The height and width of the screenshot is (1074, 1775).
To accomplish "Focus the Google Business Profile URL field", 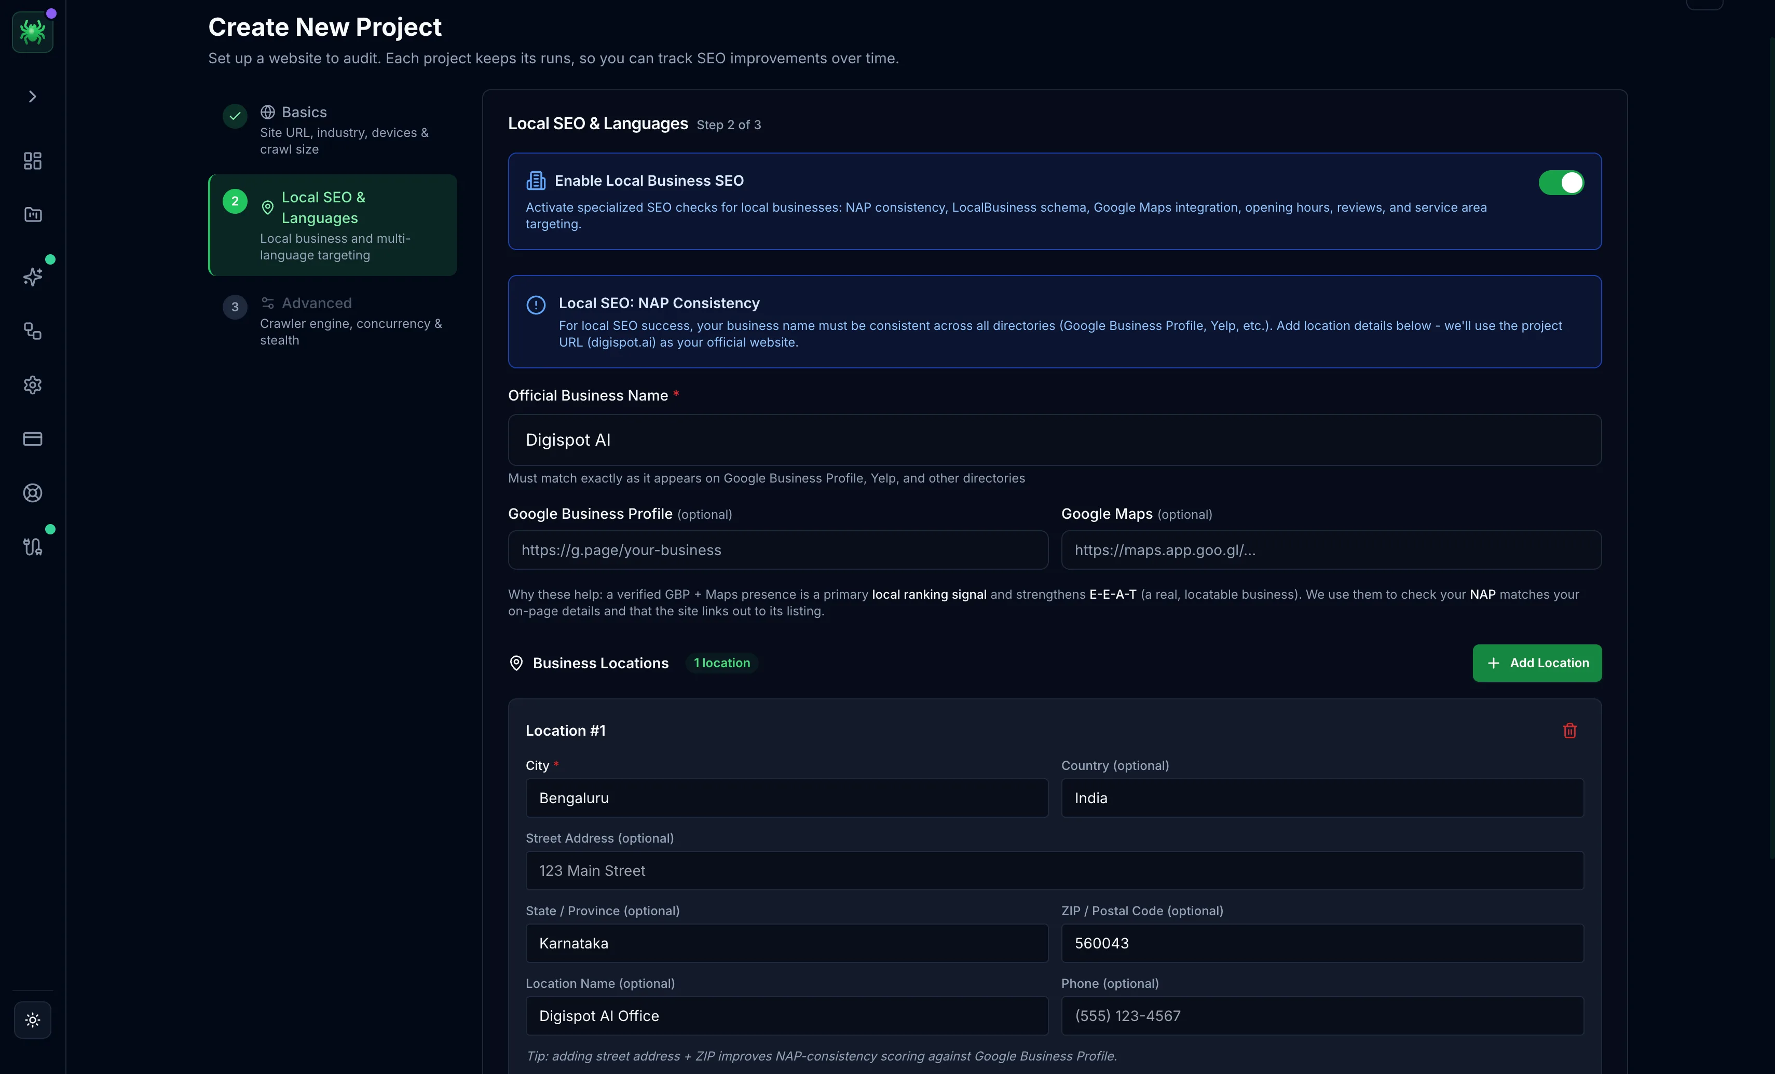I will (778, 549).
